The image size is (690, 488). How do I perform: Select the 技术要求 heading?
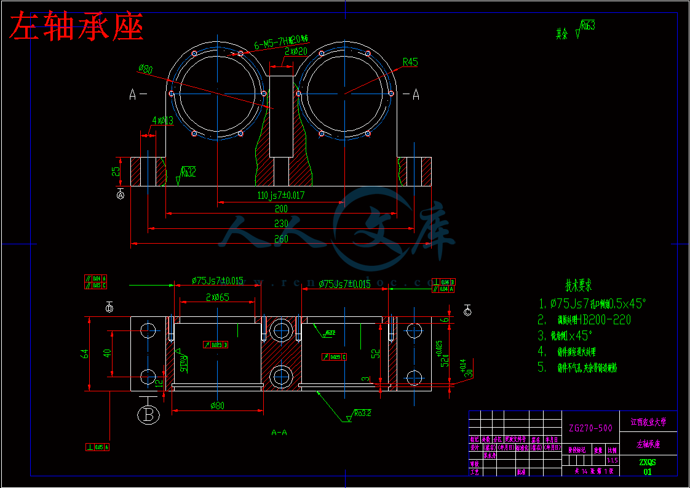(578, 286)
